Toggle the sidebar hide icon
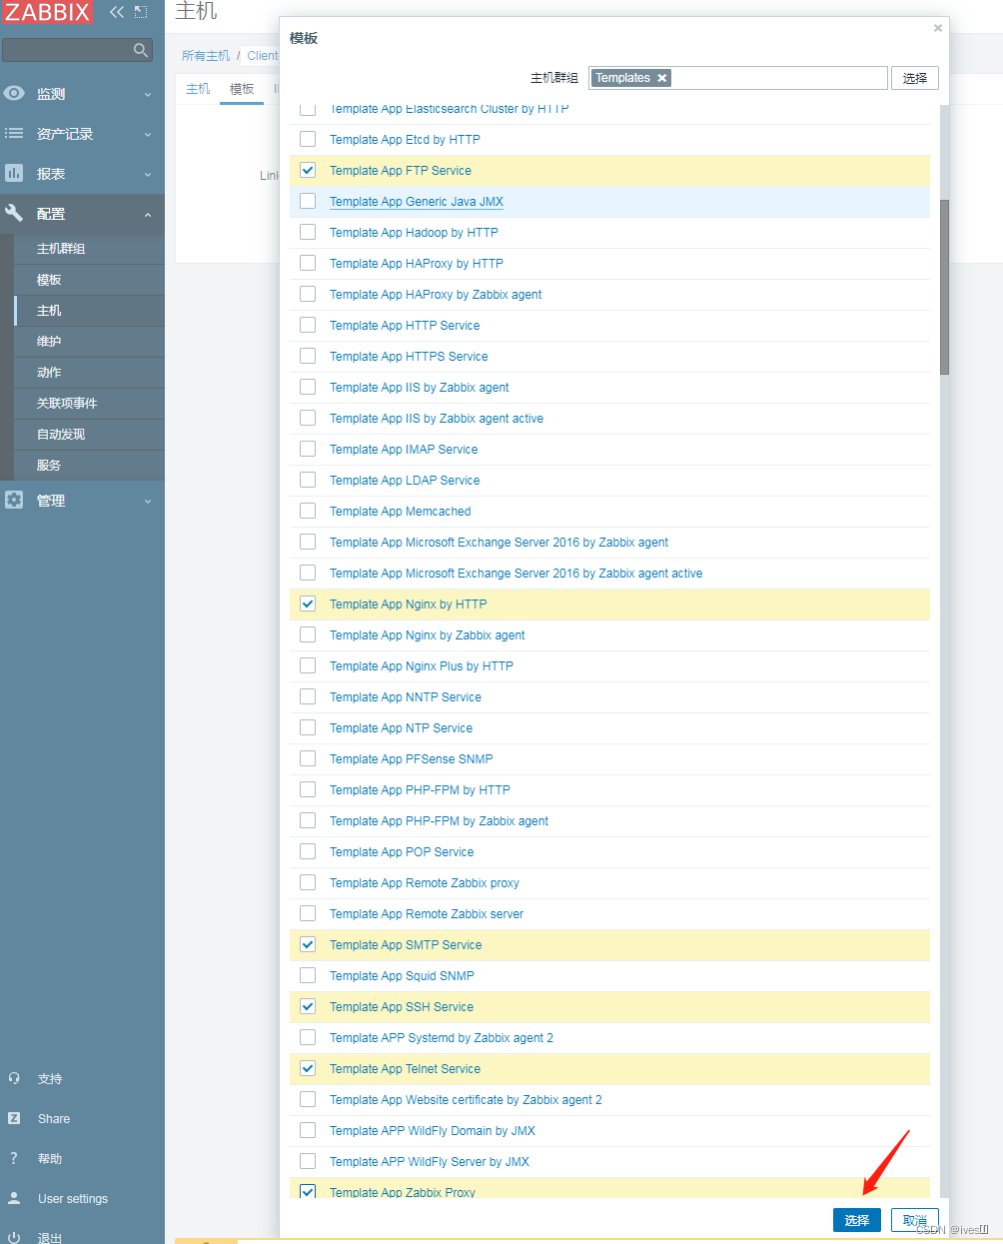This screenshot has width=1003, height=1244. 141,12
